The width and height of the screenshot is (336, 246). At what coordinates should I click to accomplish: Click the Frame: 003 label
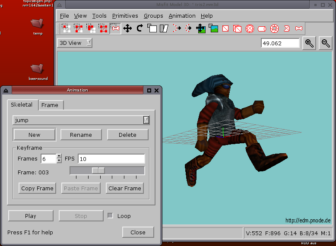(x=33, y=172)
